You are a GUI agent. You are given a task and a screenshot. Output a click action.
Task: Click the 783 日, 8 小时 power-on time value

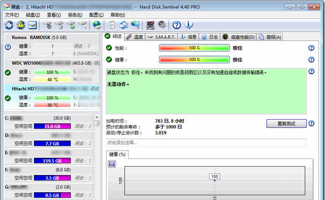tap(169, 121)
